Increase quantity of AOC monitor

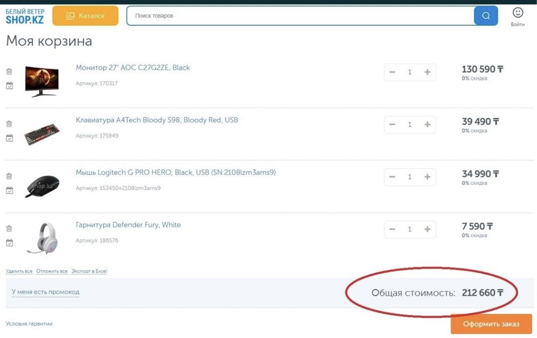pos(427,72)
